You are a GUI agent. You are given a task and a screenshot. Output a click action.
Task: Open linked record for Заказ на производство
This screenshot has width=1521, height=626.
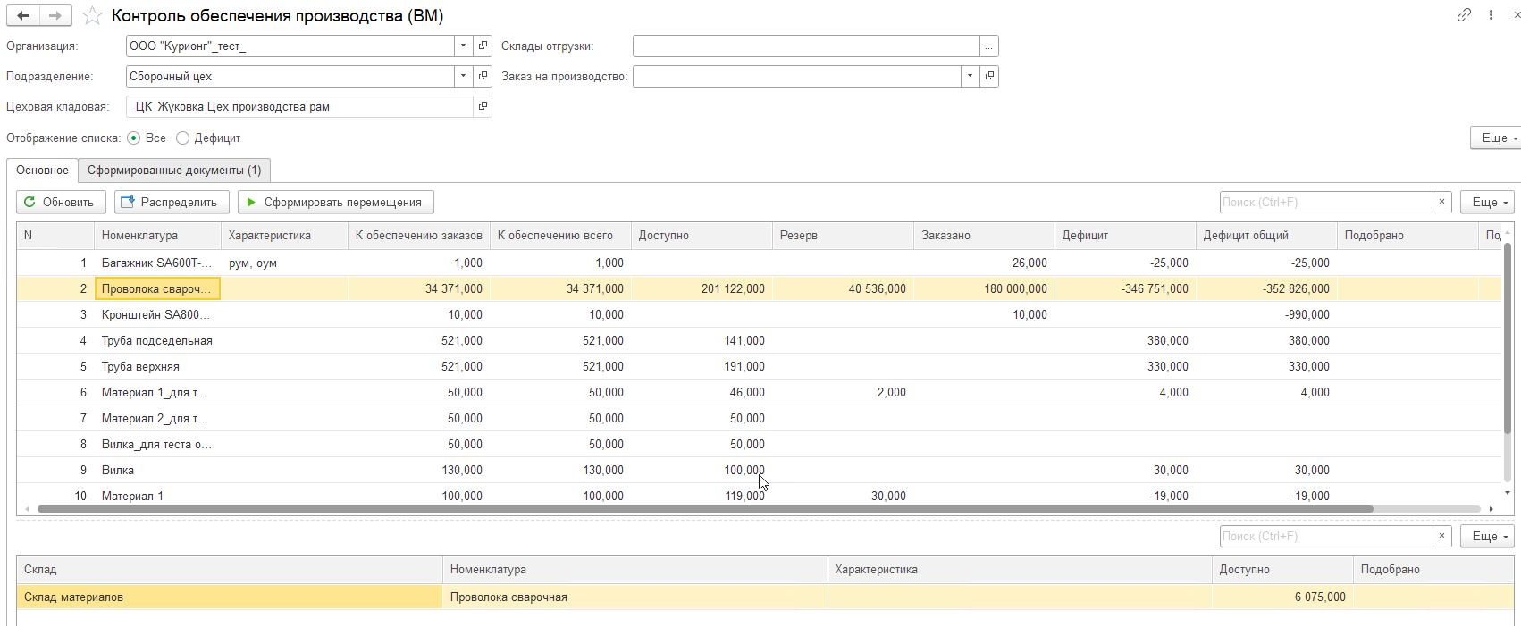(x=989, y=77)
